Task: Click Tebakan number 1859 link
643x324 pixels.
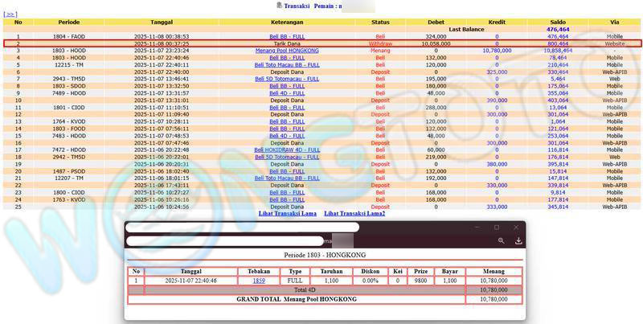Action: (x=259, y=281)
